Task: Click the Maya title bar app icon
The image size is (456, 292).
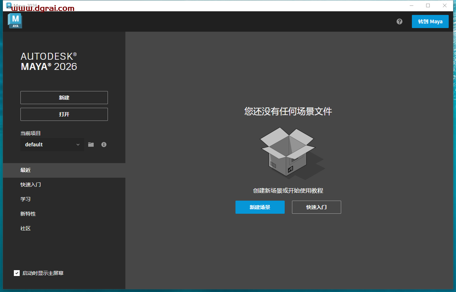Action: click(9, 5)
